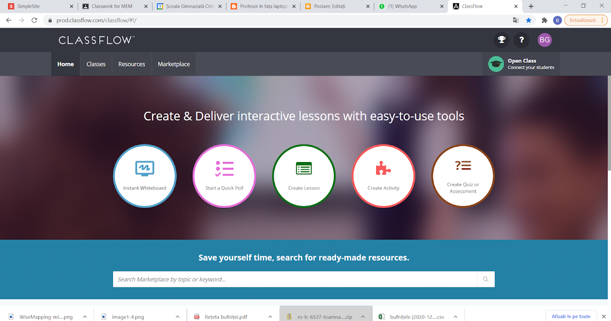Expand the Rețeta bufnitei.pdf download chevron
The width and height of the screenshot is (611, 321).
(270, 316)
